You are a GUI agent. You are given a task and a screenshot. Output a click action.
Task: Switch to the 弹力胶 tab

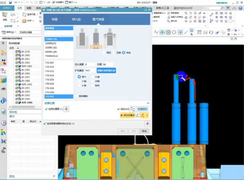76,19
